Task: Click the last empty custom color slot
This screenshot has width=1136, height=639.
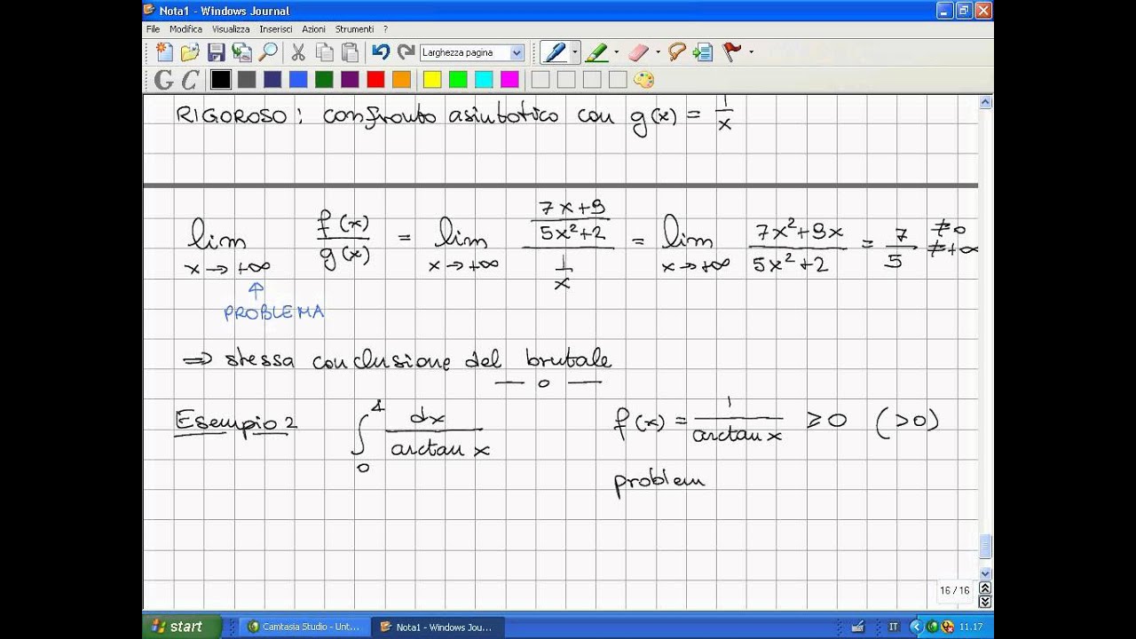Action: click(618, 80)
